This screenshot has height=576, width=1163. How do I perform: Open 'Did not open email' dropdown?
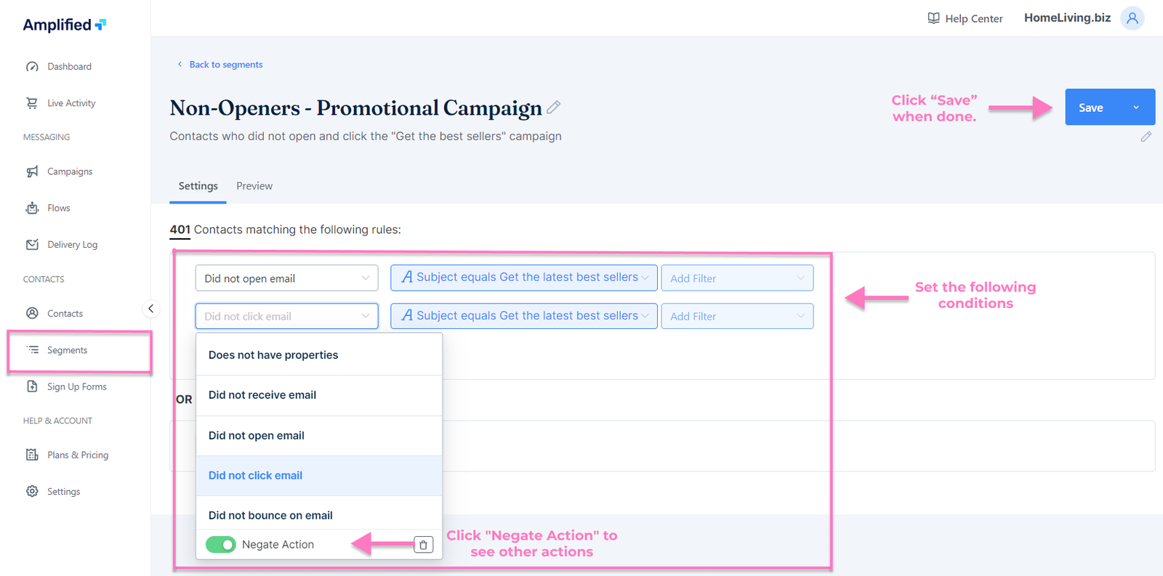[286, 278]
